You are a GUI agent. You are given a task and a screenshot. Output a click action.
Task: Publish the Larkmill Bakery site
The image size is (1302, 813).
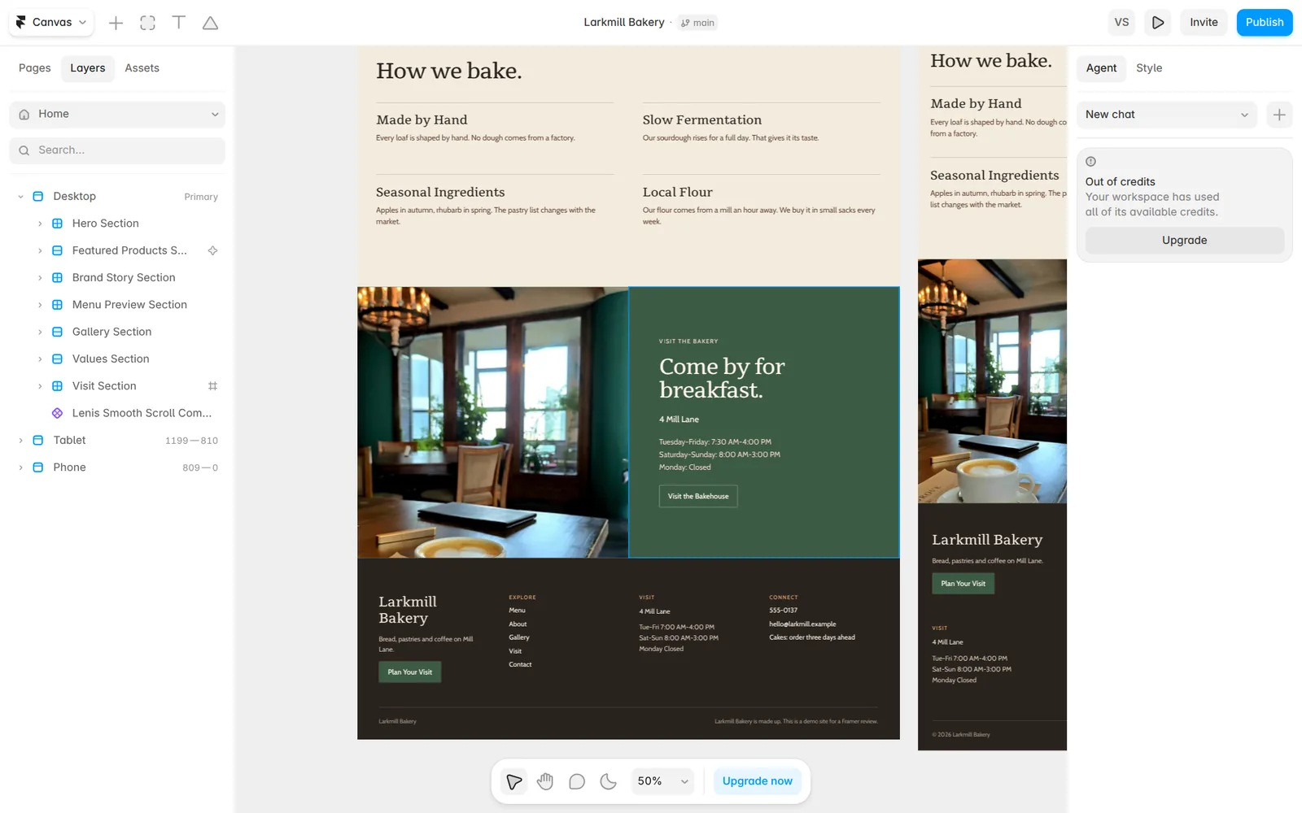click(1265, 23)
